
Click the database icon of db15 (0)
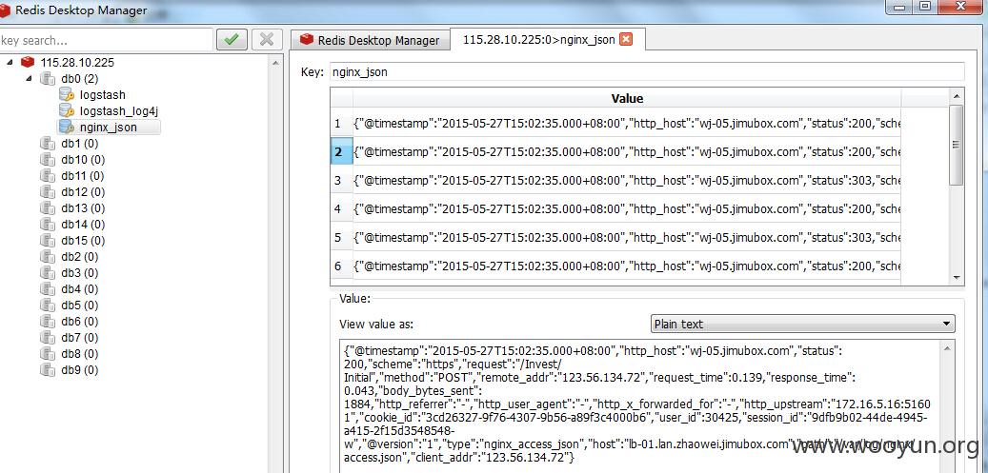(48, 241)
